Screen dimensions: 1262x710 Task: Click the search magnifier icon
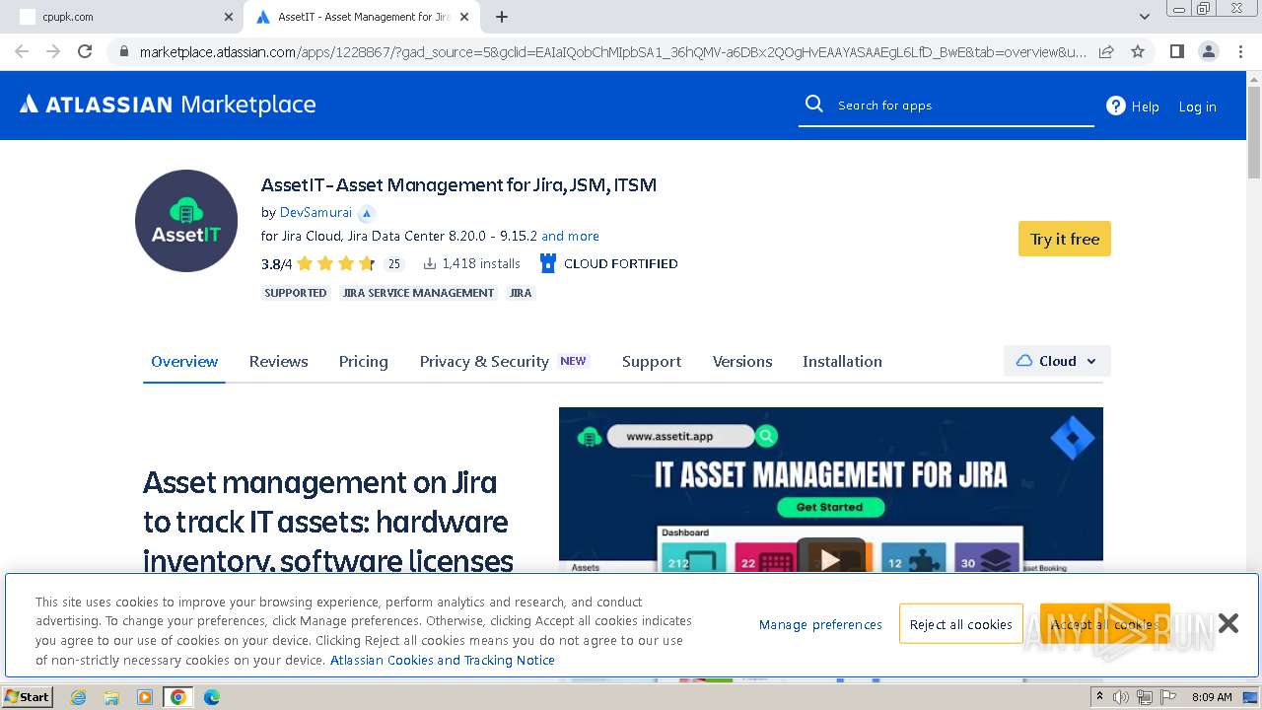813,105
